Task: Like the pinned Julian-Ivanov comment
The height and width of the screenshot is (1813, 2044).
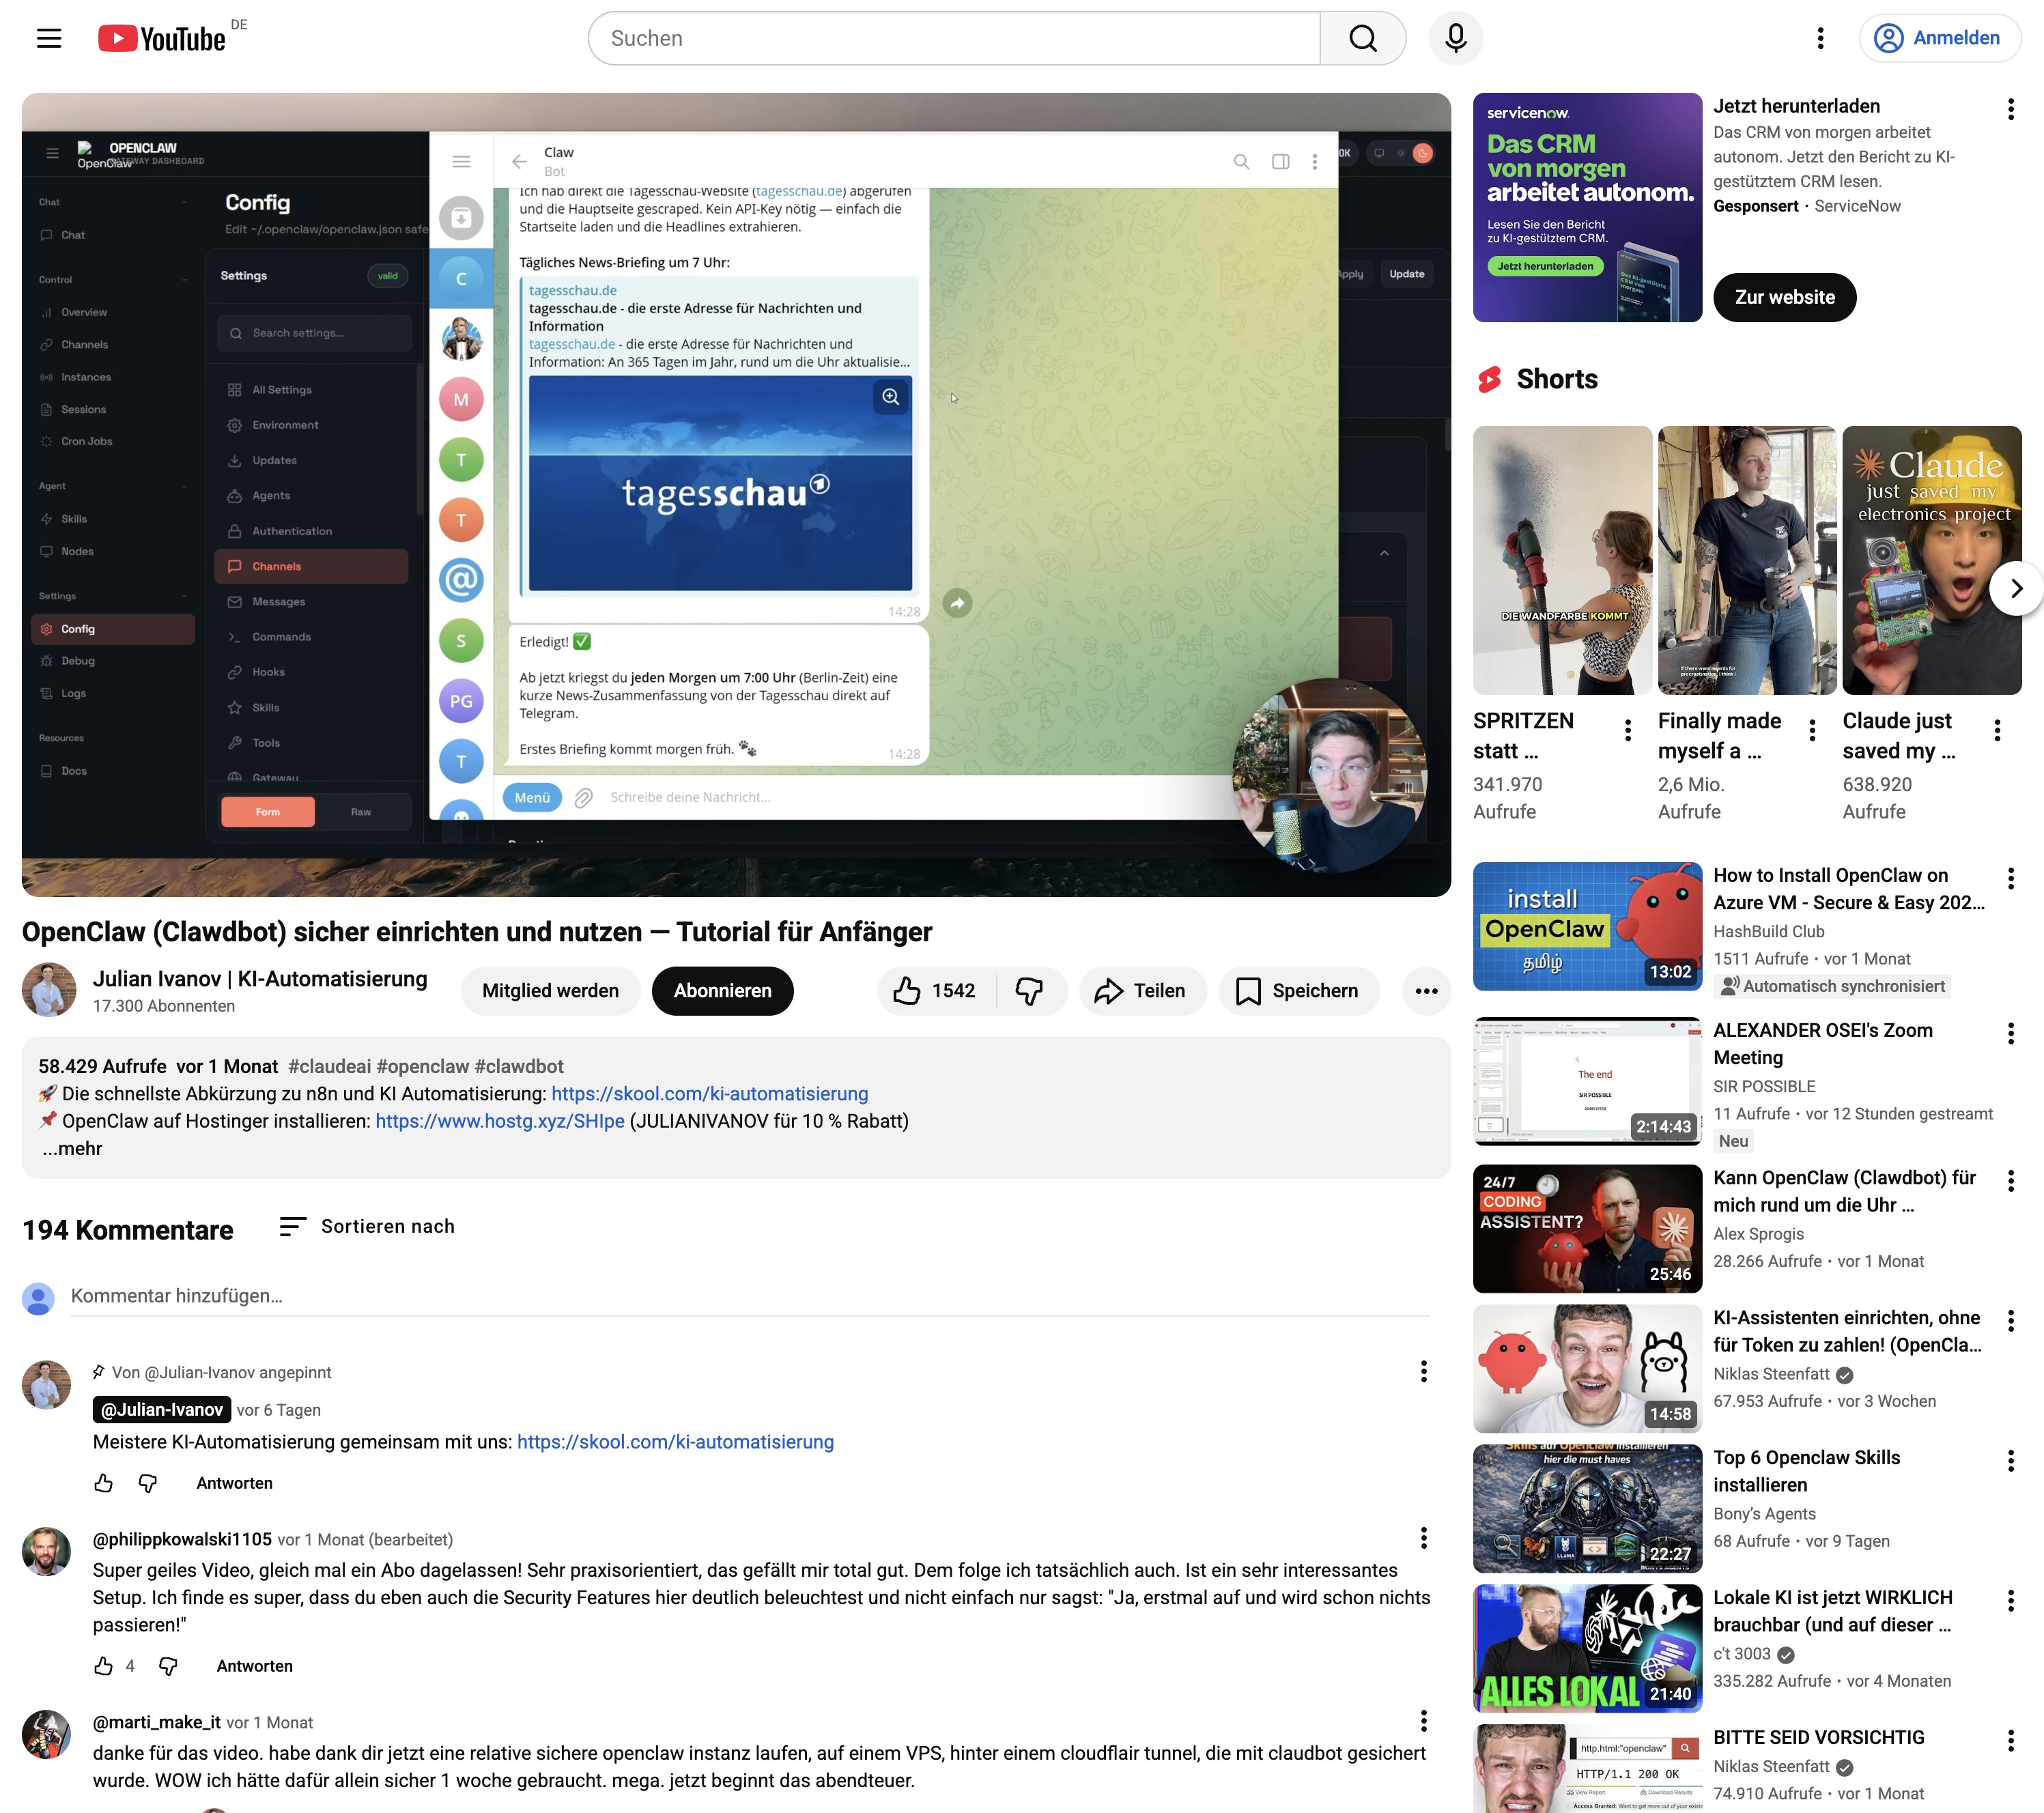Action: (104, 1483)
